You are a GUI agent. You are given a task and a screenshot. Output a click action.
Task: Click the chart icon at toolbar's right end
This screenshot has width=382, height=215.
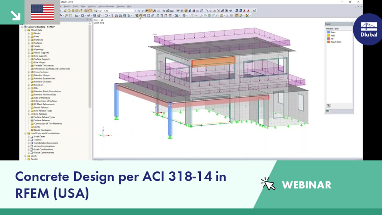(x=254, y=11)
